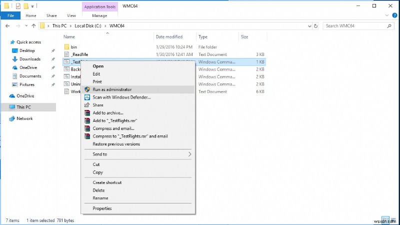This screenshot has width=400, height=225.
Task: Click WinRAR icon beside Add to "_TestRights.rar"
Action: coord(87,120)
